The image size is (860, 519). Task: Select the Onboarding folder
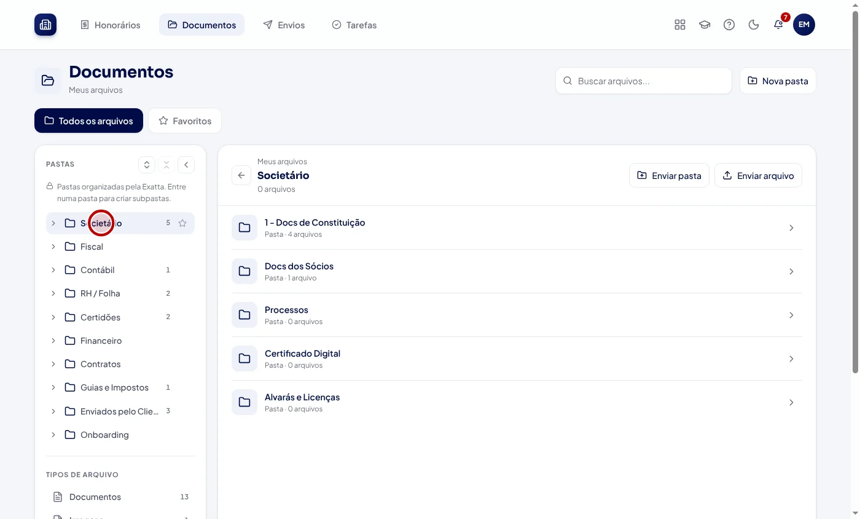tap(120, 435)
